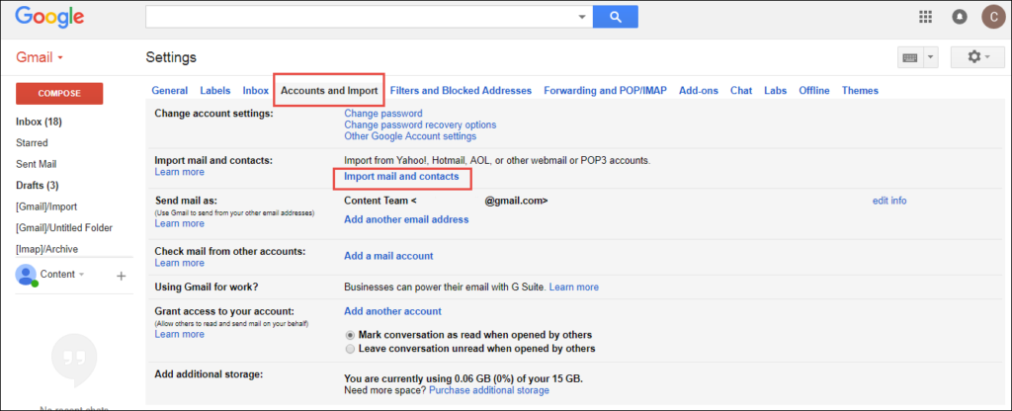1012x411 pixels.
Task: Click Learn more under Import mail and contacts
Action: (180, 172)
